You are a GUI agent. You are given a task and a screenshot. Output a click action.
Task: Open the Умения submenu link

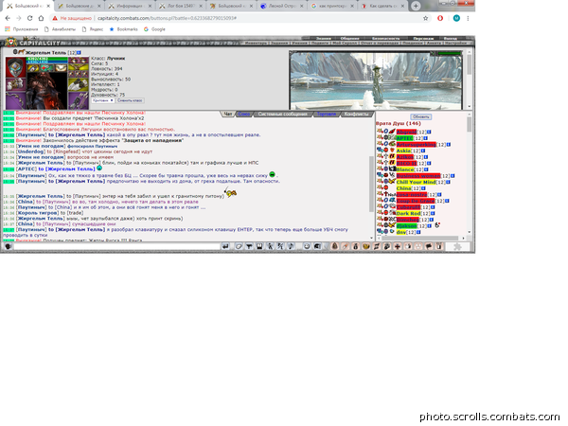pos(300,44)
